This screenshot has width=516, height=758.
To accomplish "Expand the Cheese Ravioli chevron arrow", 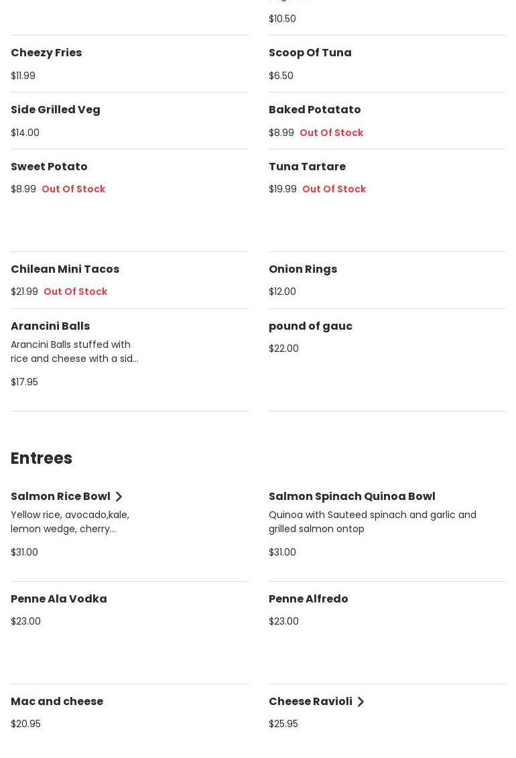I will click(361, 702).
